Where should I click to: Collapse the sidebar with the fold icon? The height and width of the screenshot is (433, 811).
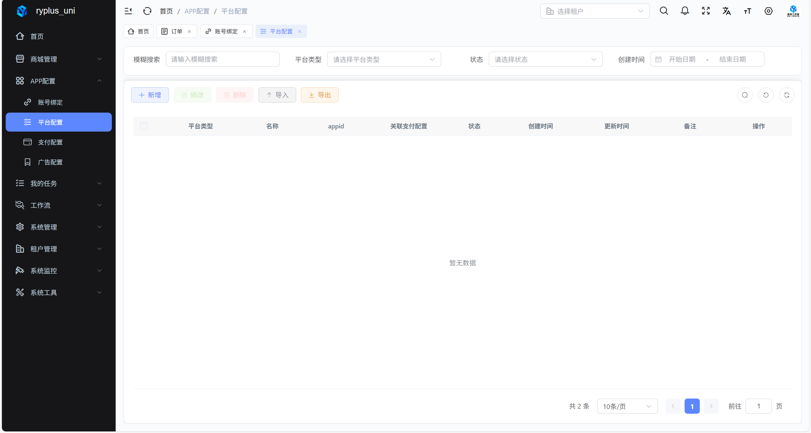(x=128, y=11)
